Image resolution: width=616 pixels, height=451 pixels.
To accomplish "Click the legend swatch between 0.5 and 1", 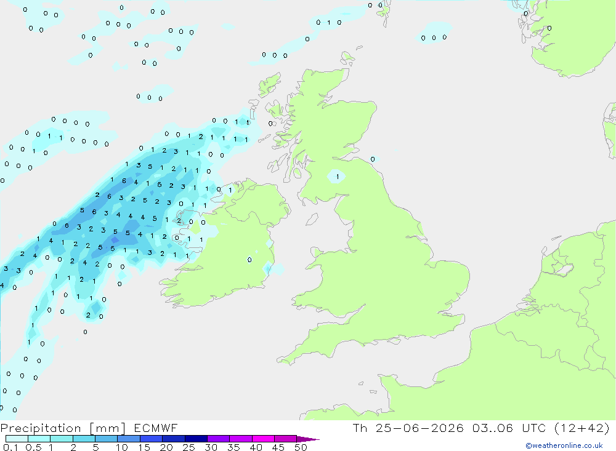I will [x=39, y=439].
